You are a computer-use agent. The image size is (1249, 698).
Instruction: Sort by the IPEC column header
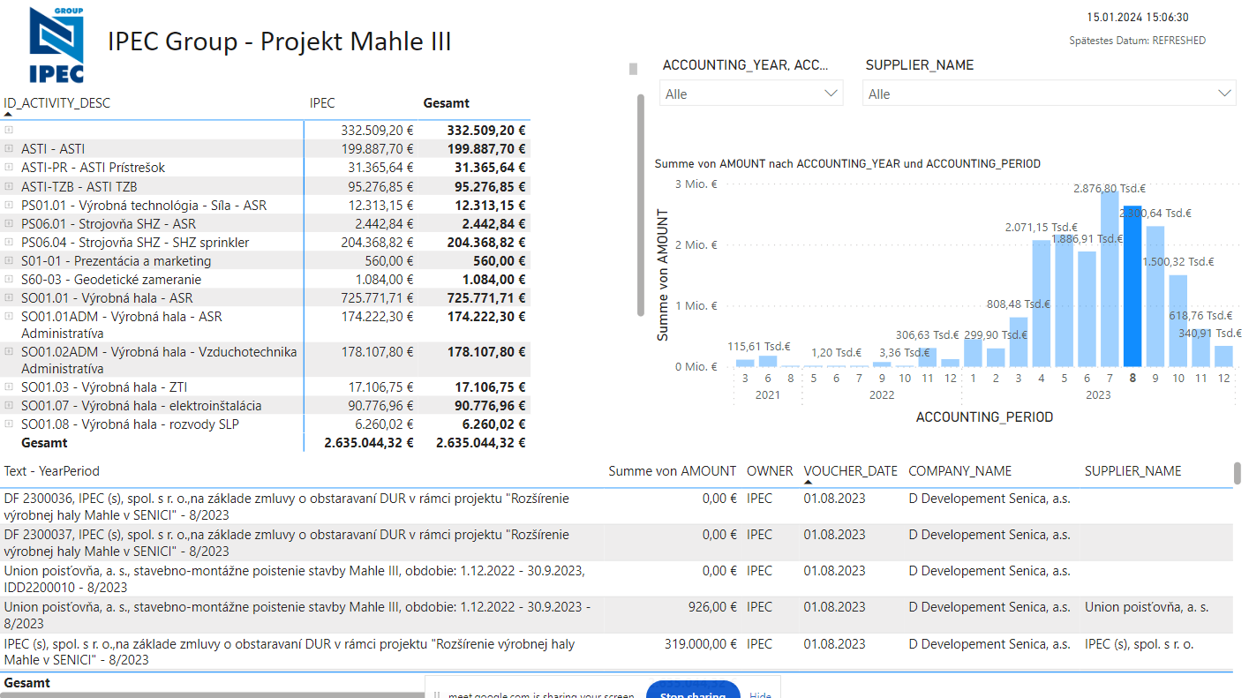tap(322, 103)
